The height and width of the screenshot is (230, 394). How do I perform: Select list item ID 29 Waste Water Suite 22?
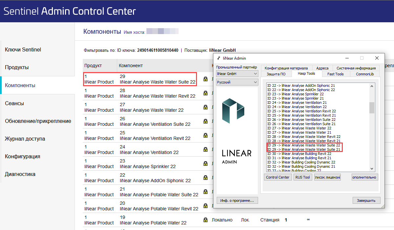(304, 145)
